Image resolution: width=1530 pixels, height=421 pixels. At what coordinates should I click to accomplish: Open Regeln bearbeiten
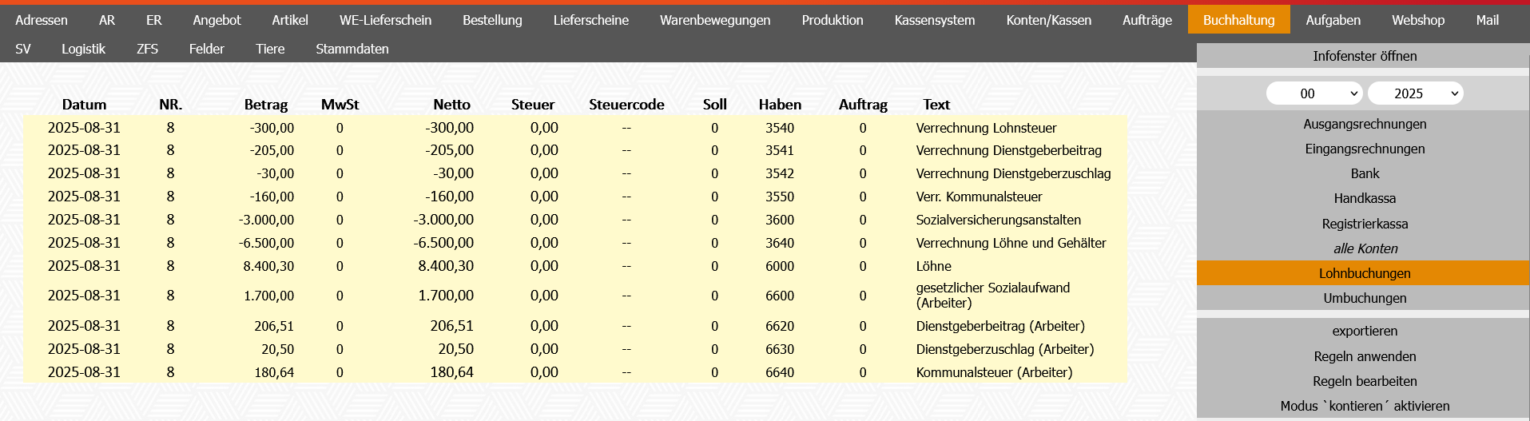[1364, 381]
